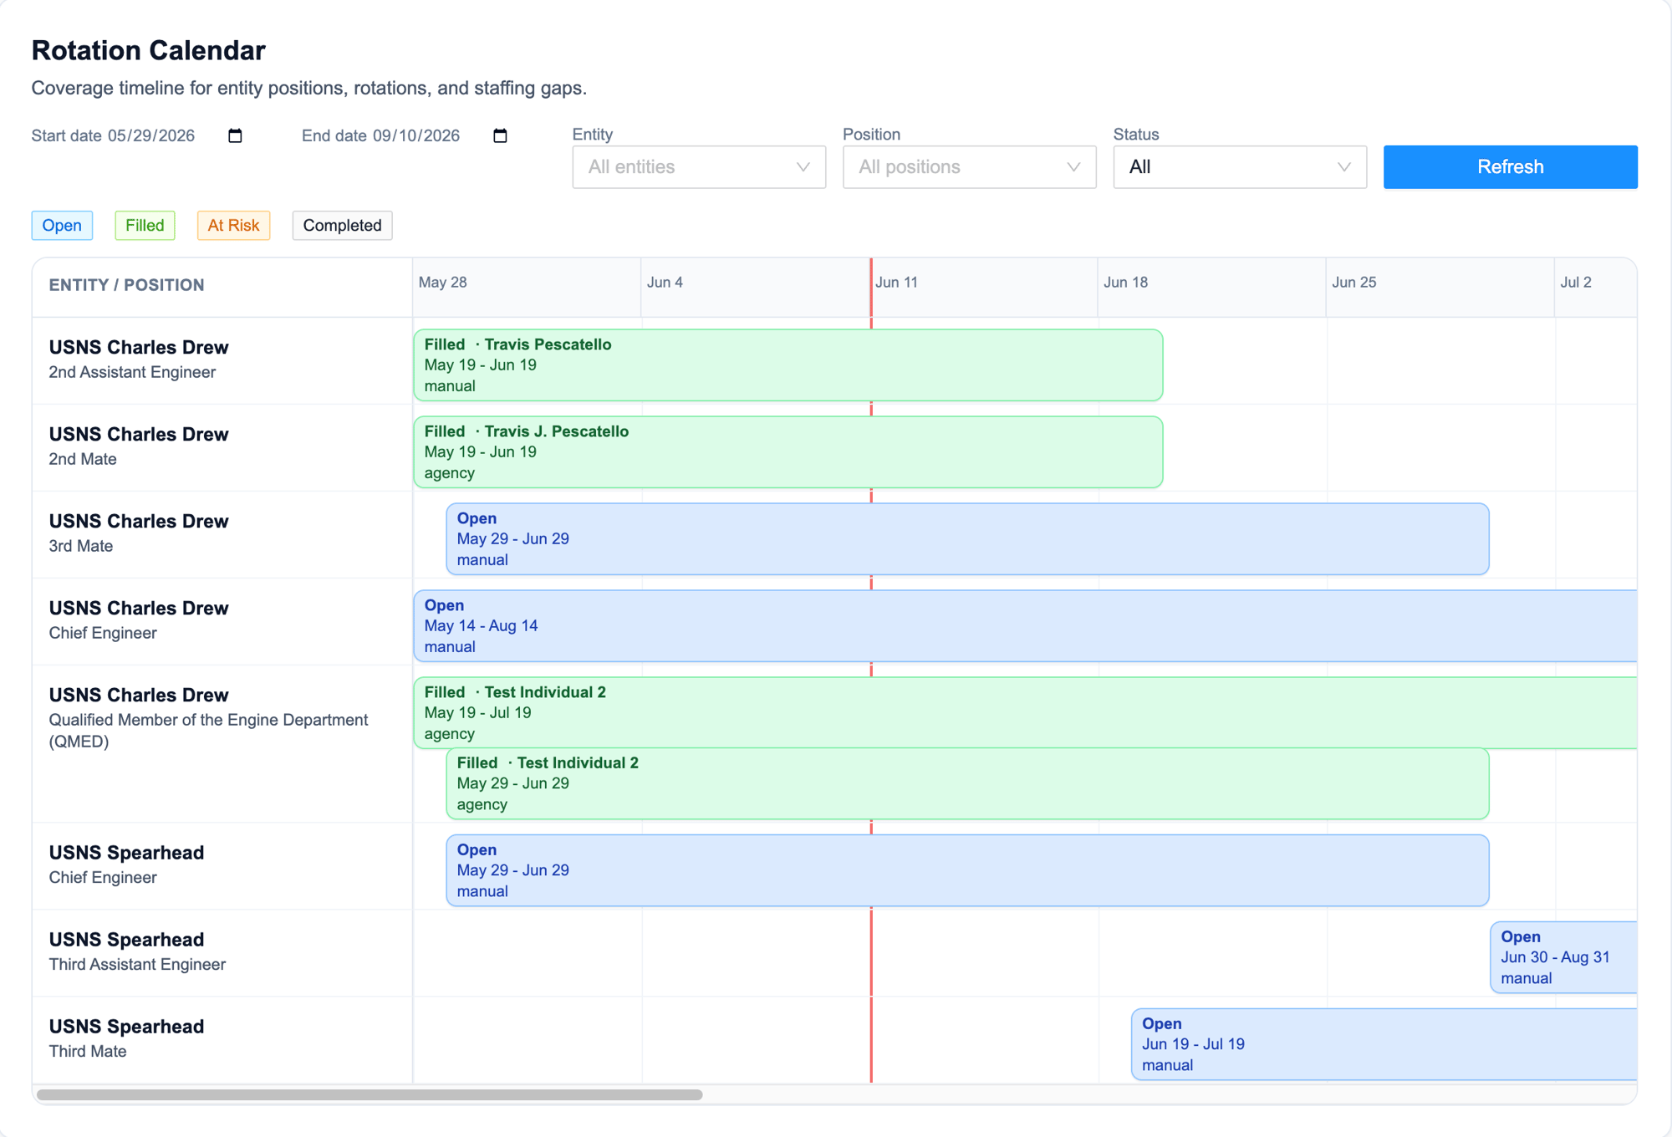This screenshot has height=1137, width=1672.
Task: Click the Refresh button
Action: (x=1510, y=167)
